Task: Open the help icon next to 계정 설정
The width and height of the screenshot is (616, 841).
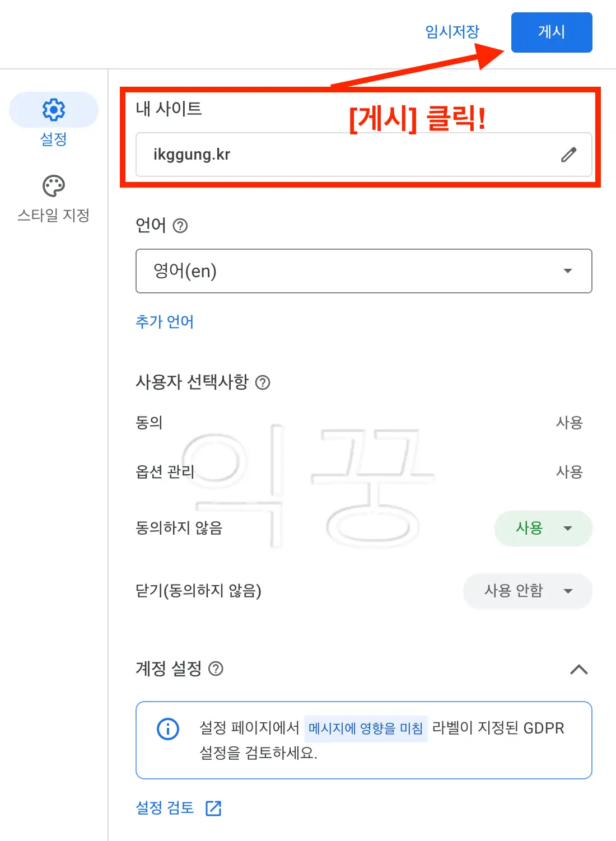Action: pos(217,670)
